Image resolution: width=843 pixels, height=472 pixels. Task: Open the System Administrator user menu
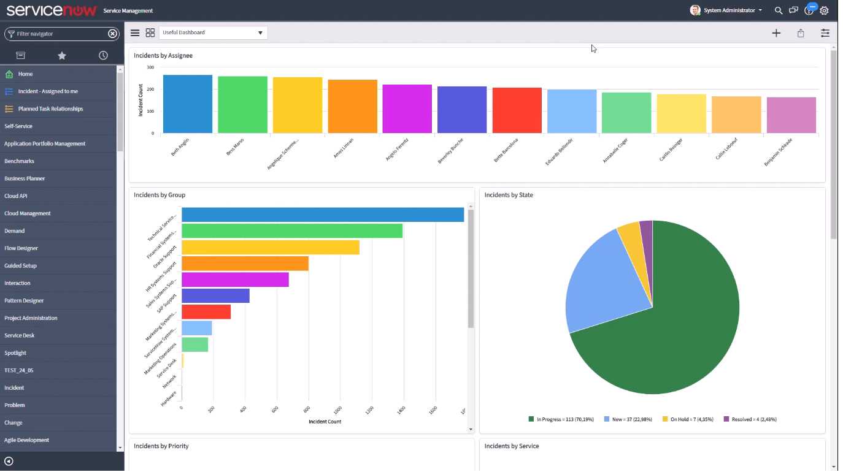coord(726,10)
